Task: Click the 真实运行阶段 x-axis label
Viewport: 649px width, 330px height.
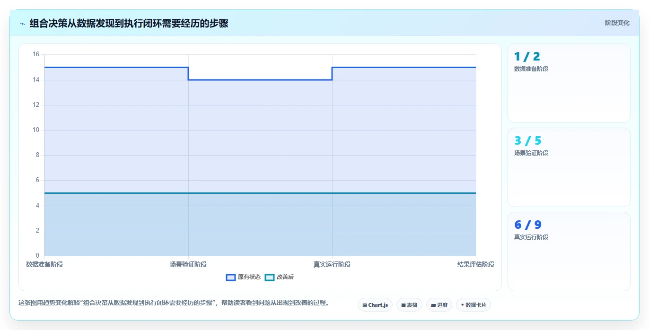Action: [332, 264]
